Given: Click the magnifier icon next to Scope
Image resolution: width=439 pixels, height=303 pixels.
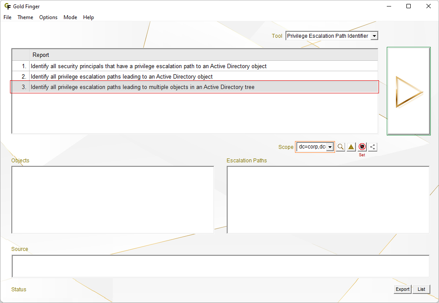Looking at the screenshot, I should (x=340, y=147).
